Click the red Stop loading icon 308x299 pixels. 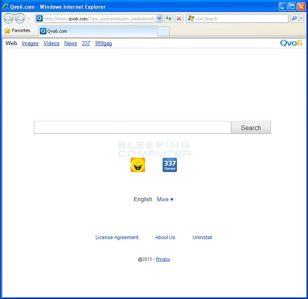pos(179,18)
